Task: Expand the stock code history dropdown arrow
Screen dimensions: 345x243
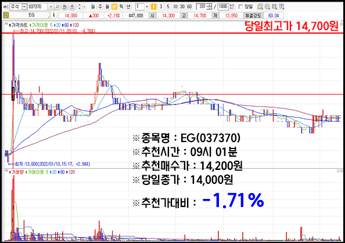Action: [x=51, y=7]
